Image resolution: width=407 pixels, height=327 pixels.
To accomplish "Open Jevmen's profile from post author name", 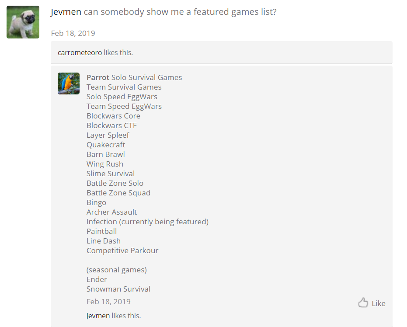I will coord(66,12).
